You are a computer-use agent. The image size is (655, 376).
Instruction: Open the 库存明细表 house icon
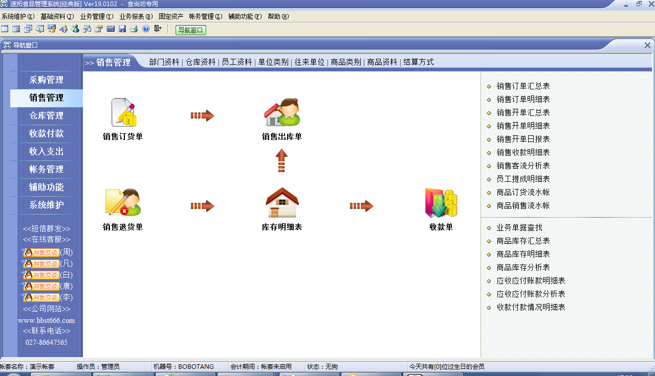[x=281, y=202]
